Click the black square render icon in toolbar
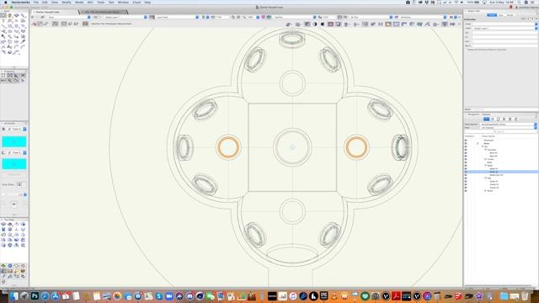This screenshot has height=303, width=539. point(323,24)
